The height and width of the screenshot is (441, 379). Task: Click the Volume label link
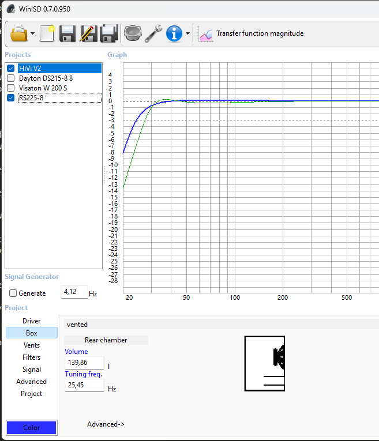(x=76, y=352)
